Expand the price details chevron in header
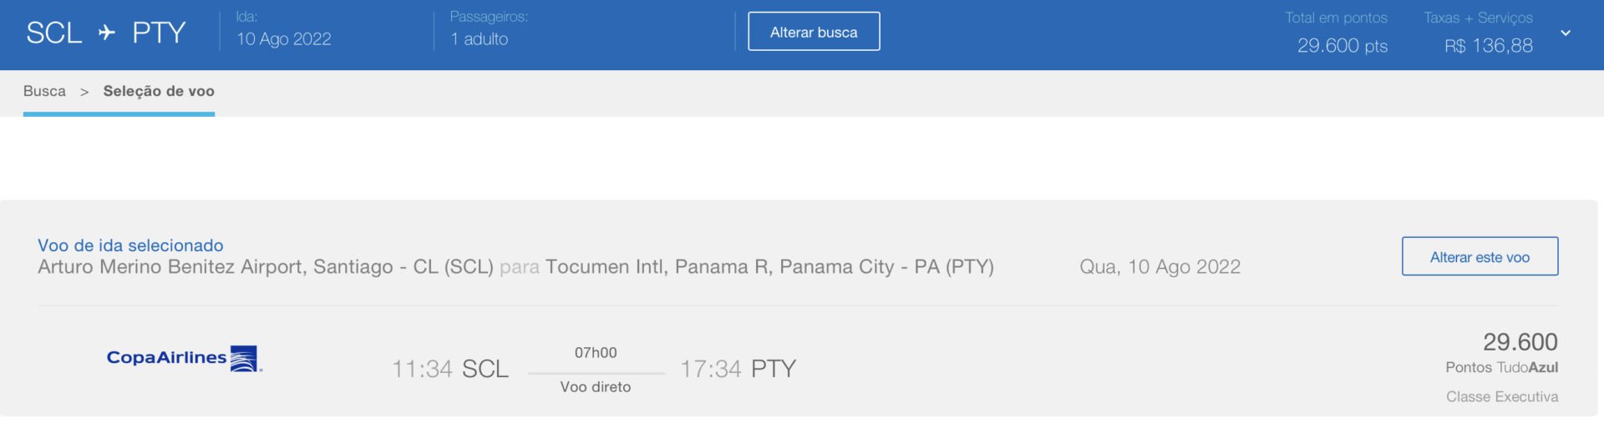 pyautogui.click(x=1565, y=33)
